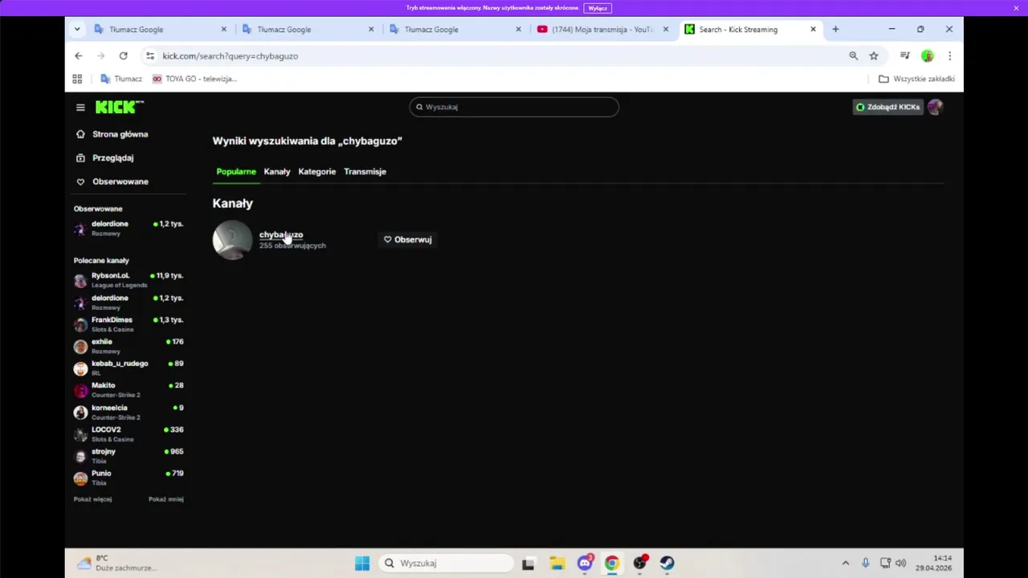
Task: Bookmark this page with the star icon
Action: pos(874,55)
